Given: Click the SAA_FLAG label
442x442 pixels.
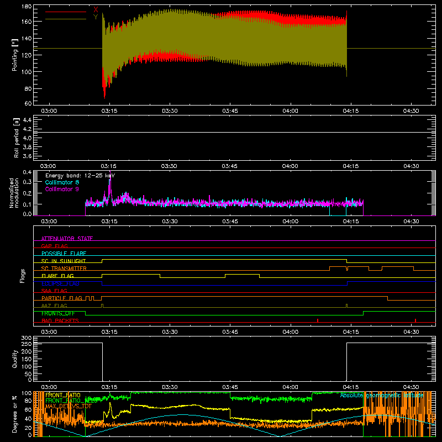Looking at the screenshot, I should 54,291.
